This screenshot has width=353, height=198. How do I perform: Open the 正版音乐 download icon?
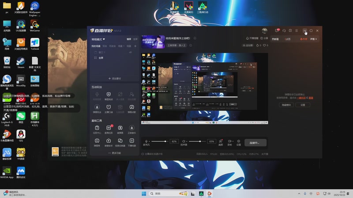click(x=131, y=128)
